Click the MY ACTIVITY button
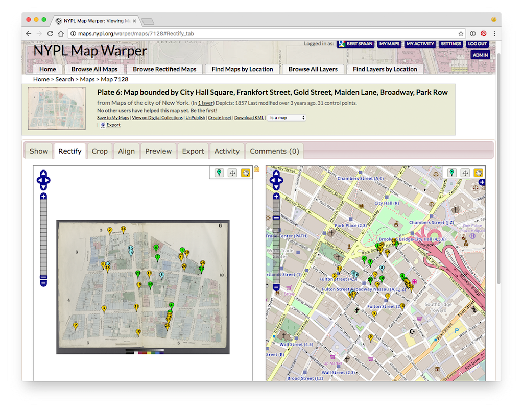 click(x=420, y=44)
